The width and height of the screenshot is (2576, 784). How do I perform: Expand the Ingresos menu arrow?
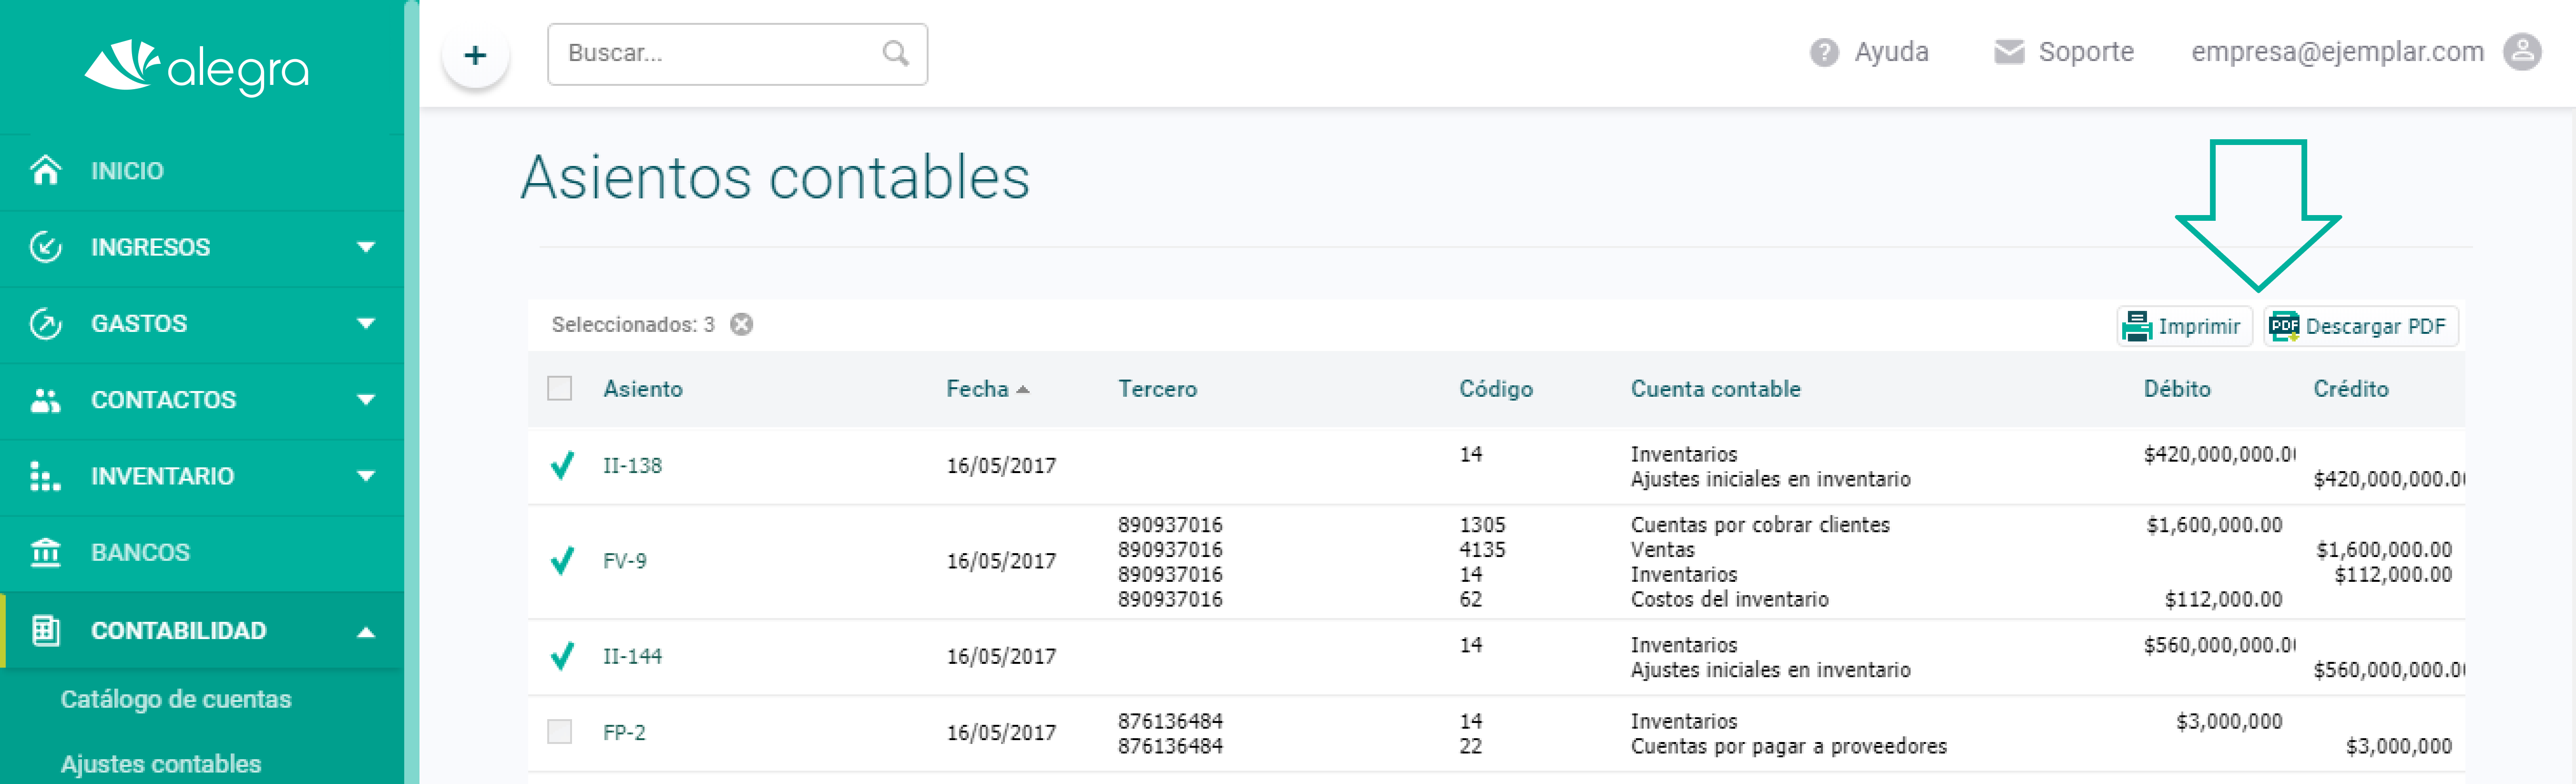(x=366, y=247)
